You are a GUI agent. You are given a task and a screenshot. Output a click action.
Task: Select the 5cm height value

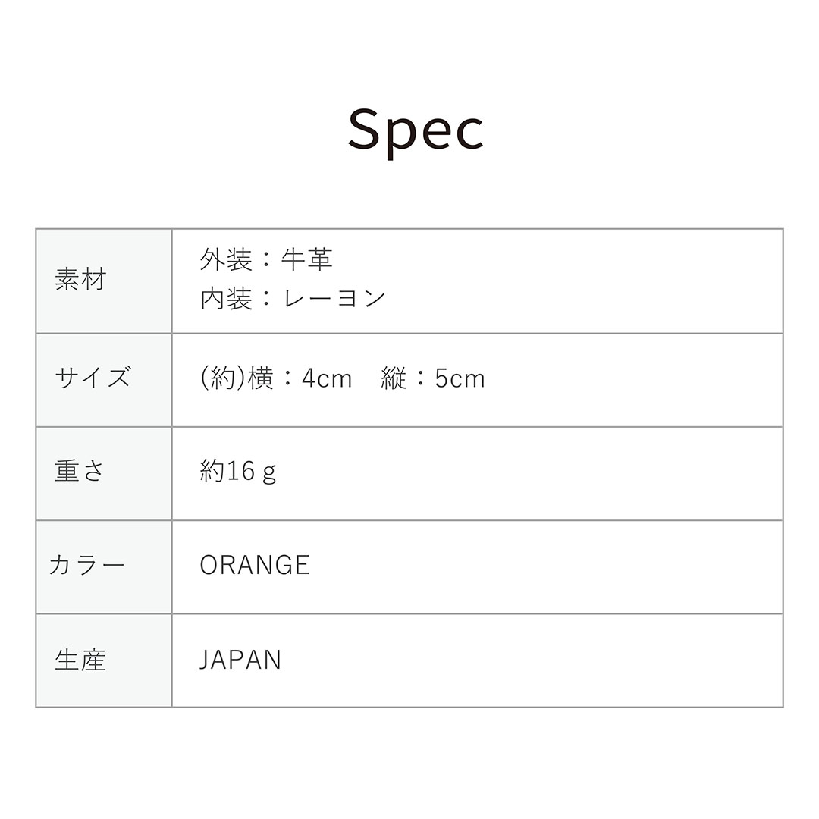pos(460,378)
